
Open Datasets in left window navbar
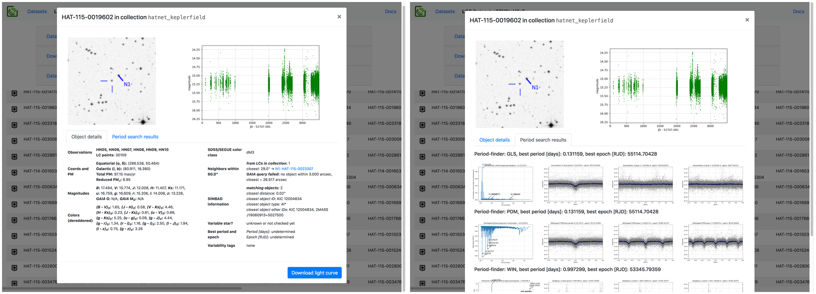[x=37, y=11]
